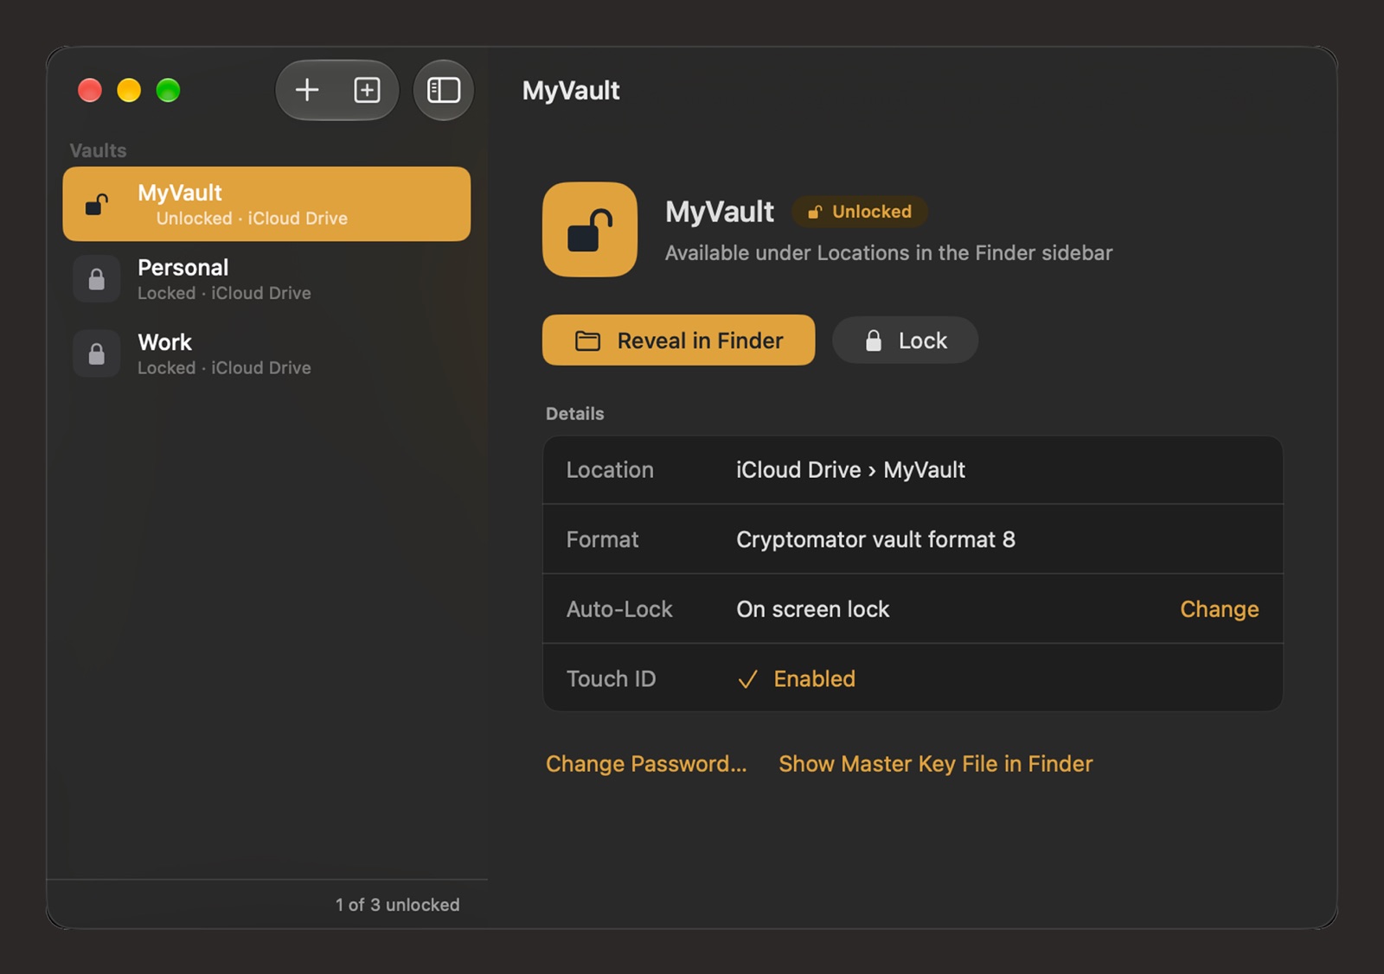Screen dimensions: 1384x974
Task: Open Change Password dialog
Action: [646, 764]
